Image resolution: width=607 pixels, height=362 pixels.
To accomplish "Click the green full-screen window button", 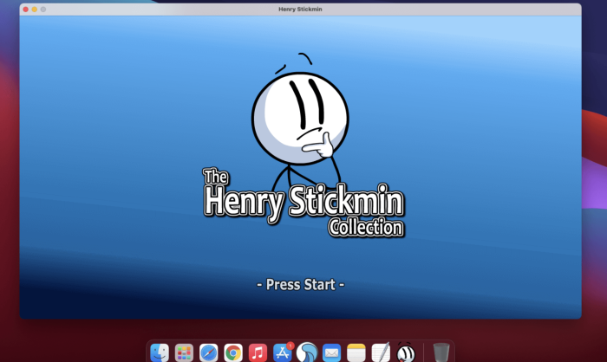I will click(44, 9).
